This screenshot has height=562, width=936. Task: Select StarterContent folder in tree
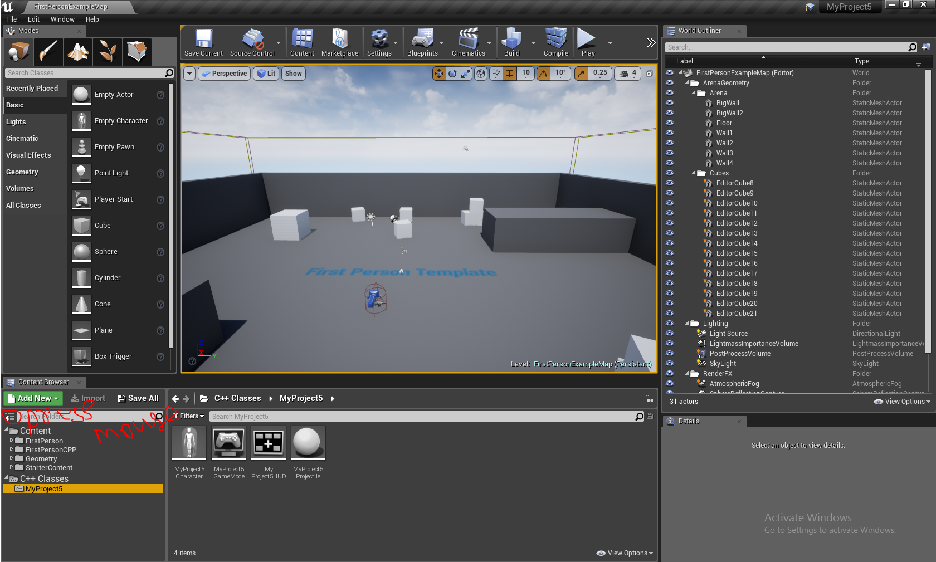point(49,468)
